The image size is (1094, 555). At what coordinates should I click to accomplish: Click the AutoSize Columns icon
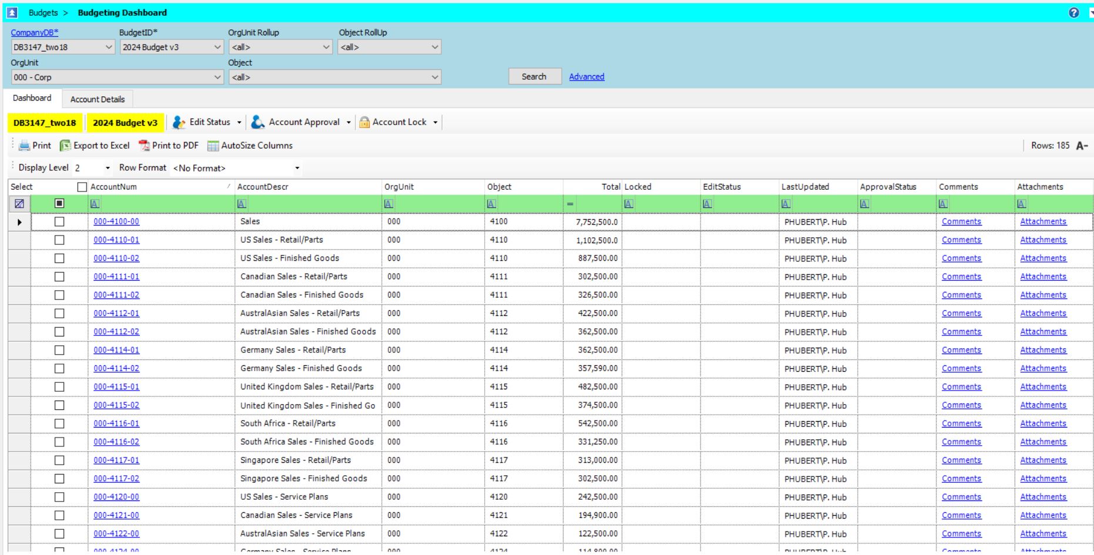(213, 146)
